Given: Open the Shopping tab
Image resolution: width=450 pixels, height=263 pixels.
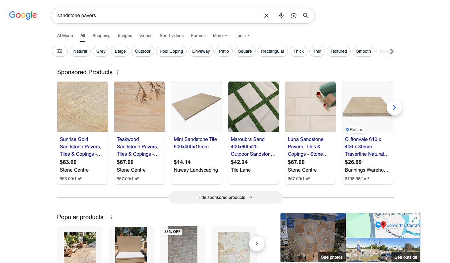Looking at the screenshot, I should 101,36.
